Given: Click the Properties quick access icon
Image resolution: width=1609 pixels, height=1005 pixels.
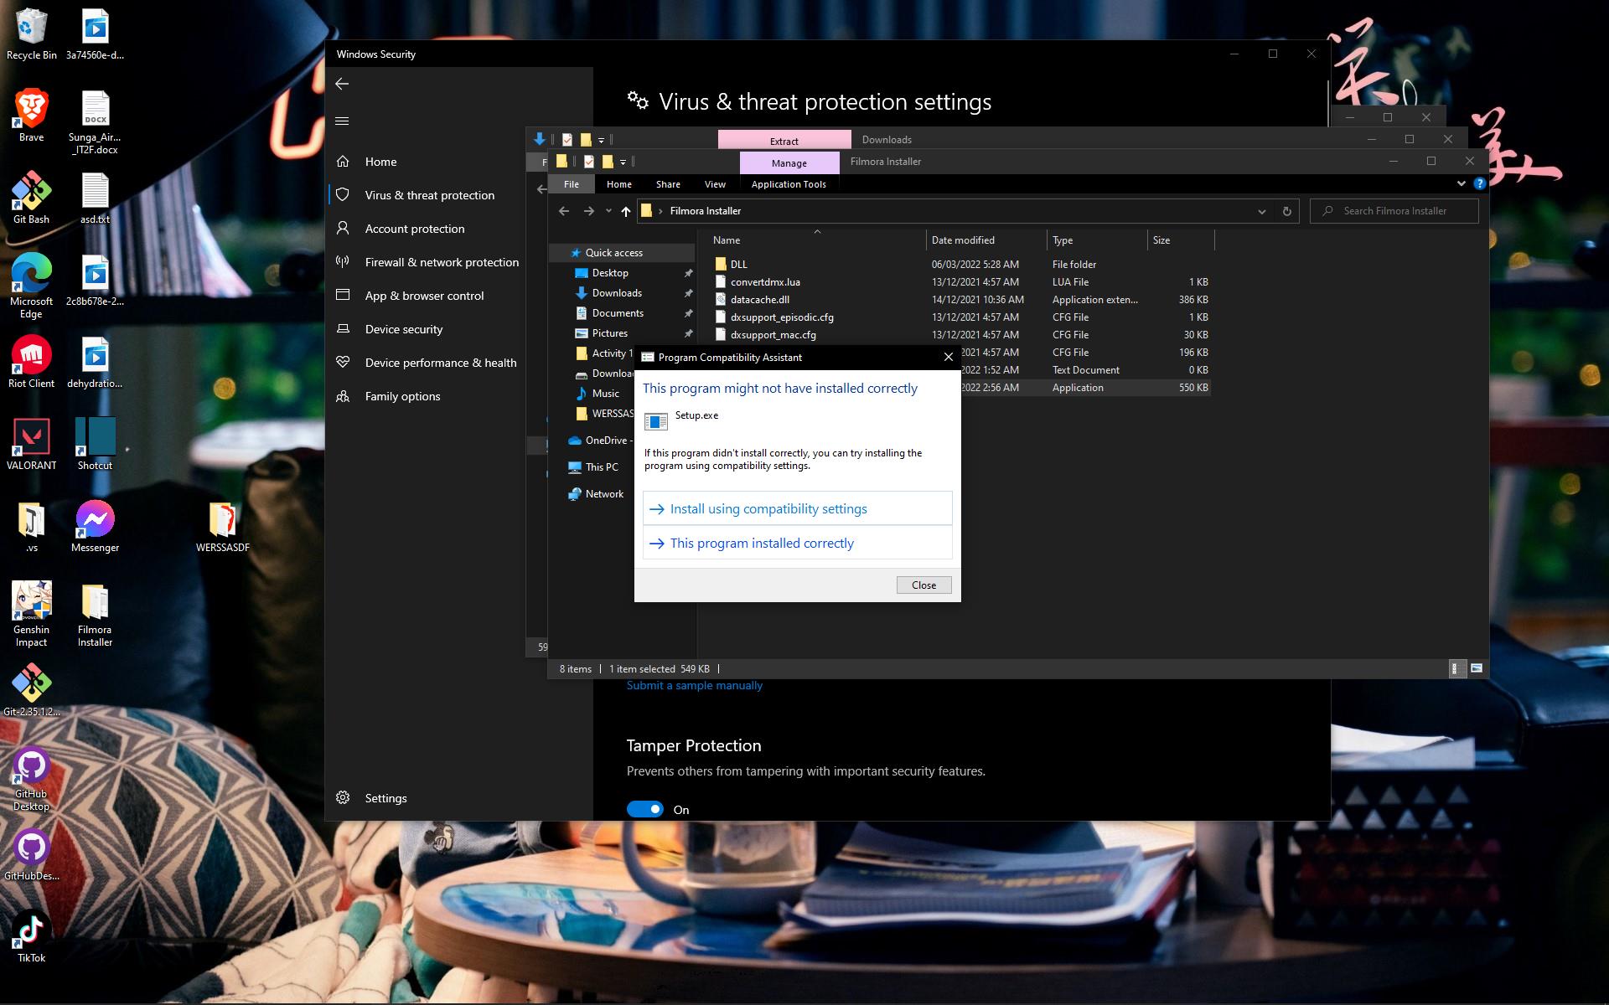Looking at the screenshot, I should pos(588,162).
